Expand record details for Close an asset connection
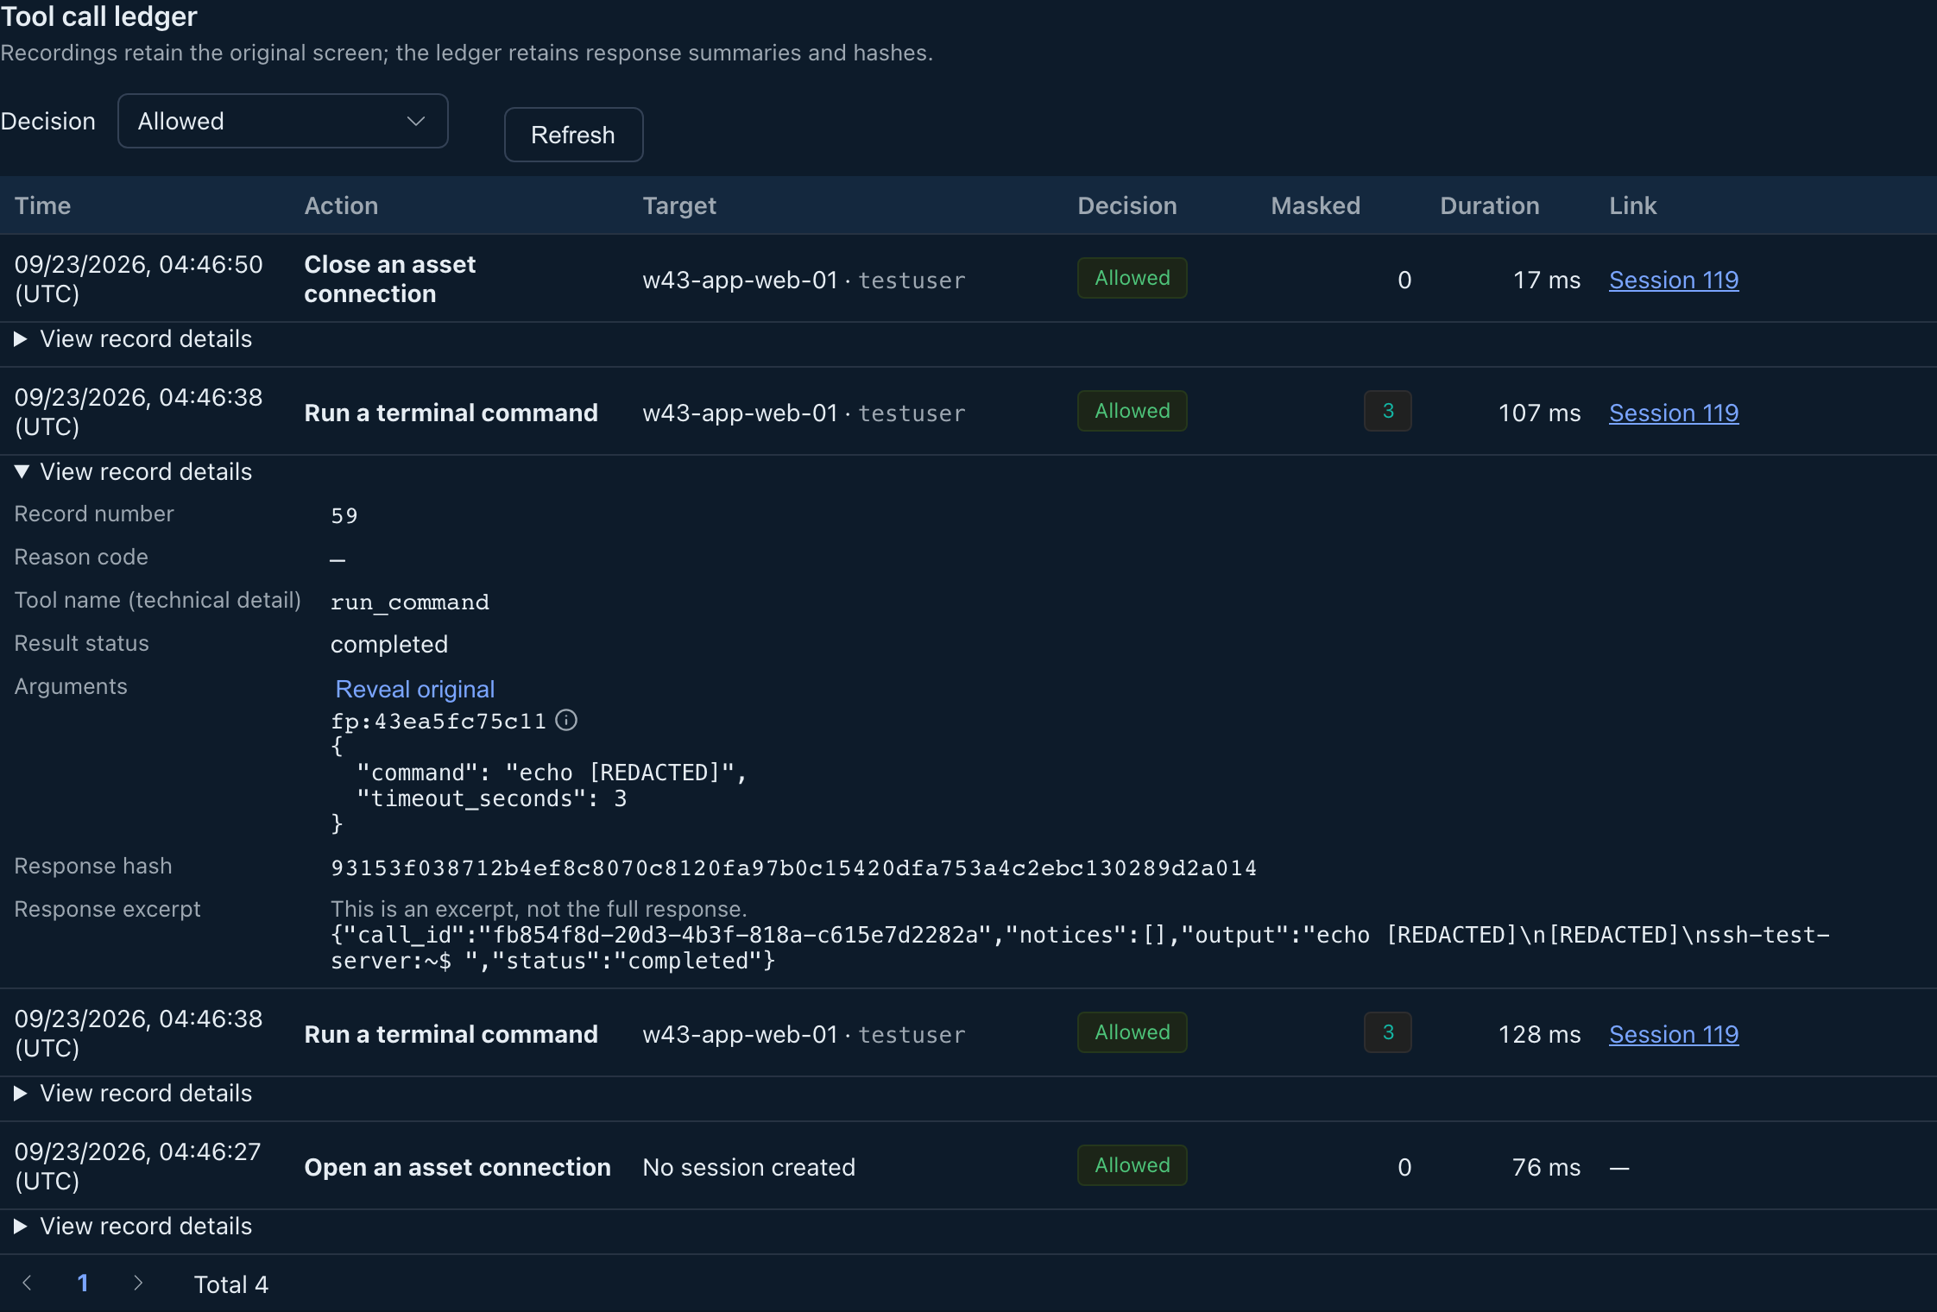 point(134,338)
